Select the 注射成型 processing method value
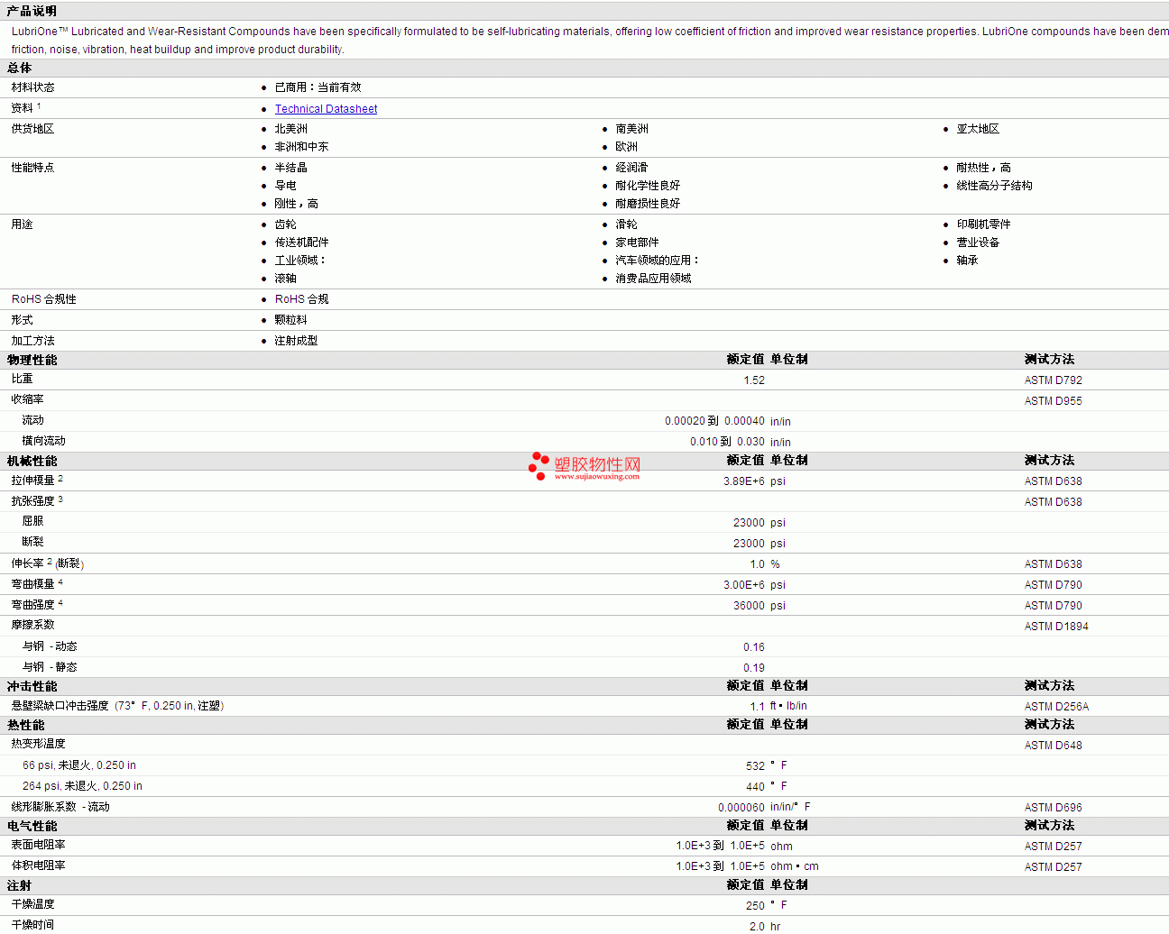This screenshot has width=1169, height=934. pos(296,341)
